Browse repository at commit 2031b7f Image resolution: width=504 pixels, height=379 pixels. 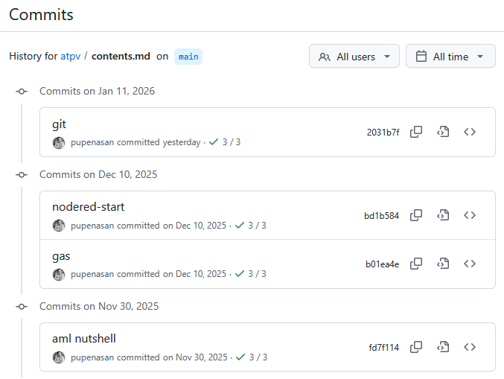(470, 132)
